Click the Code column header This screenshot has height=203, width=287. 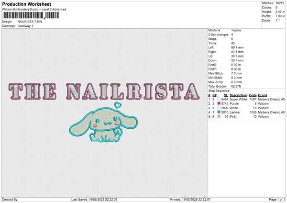point(253,95)
